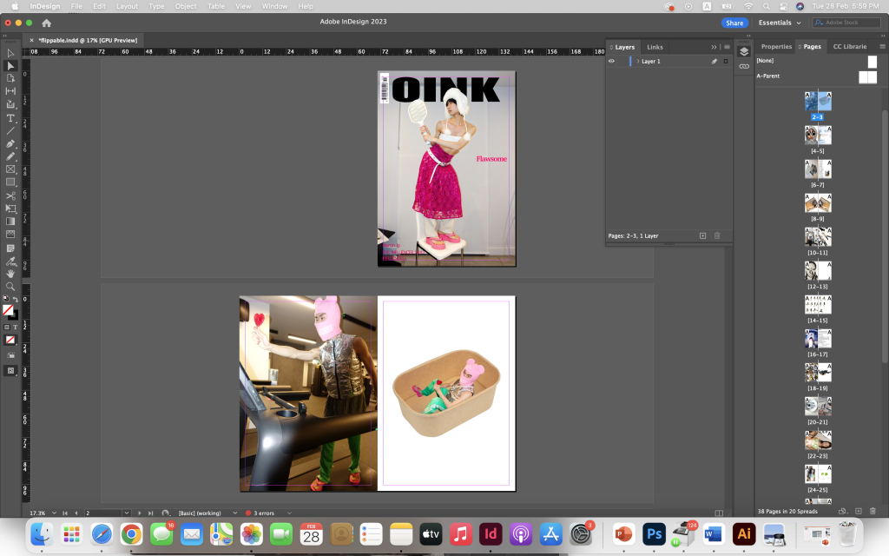Open the Window menu
Screen dimensions: 889x556
pos(275,6)
